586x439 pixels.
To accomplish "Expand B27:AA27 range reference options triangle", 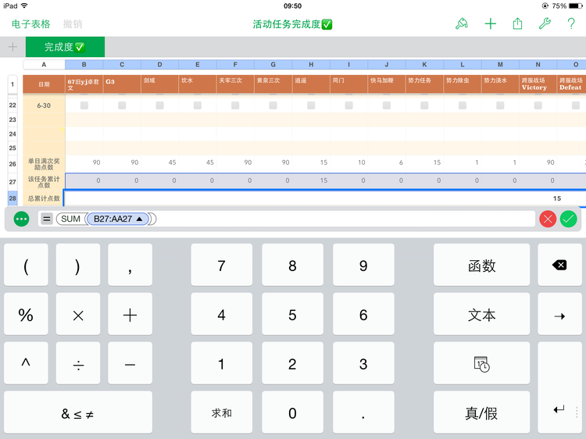I will pyautogui.click(x=139, y=219).
